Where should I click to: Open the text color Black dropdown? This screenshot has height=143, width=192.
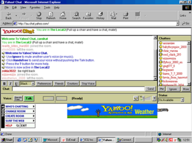[x=27, y=84]
